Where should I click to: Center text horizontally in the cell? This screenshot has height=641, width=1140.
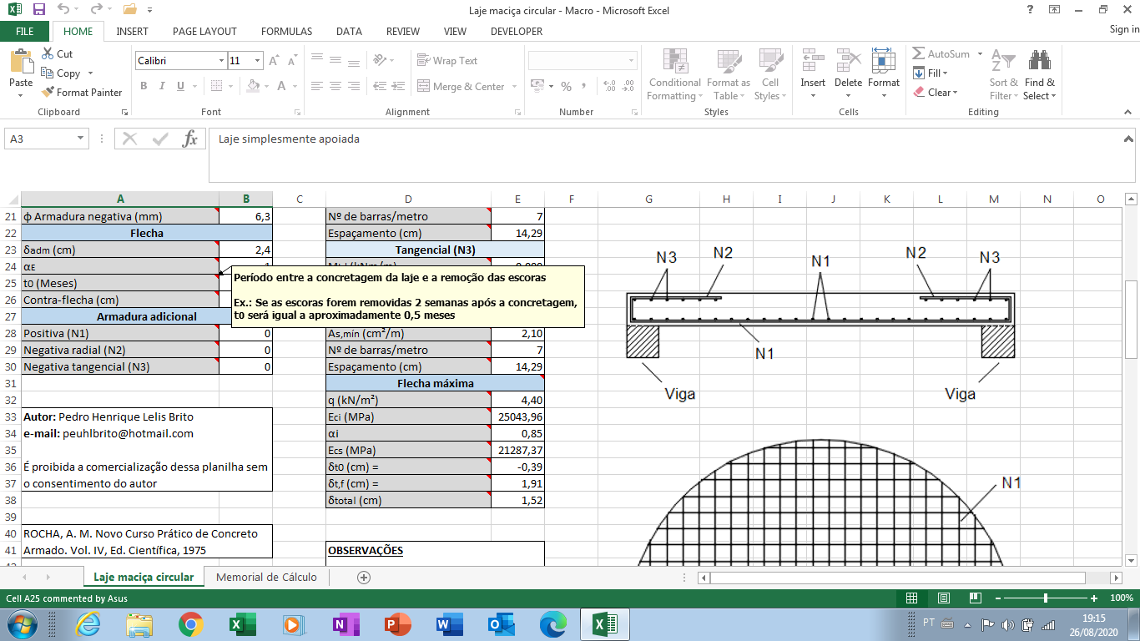point(335,86)
